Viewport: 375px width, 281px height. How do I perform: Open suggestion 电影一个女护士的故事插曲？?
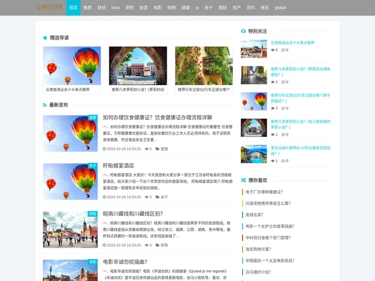coord(270,226)
